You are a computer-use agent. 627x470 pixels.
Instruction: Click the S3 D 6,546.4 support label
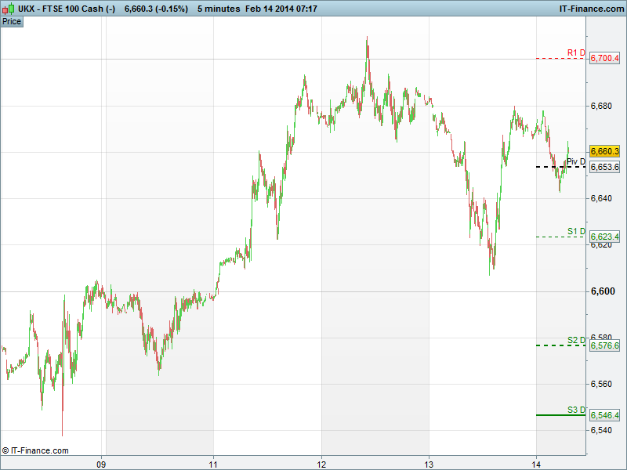[604, 415]
